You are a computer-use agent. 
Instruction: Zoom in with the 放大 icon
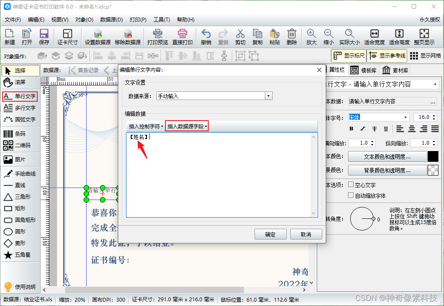pyautogui.click(x=311, y=37)
